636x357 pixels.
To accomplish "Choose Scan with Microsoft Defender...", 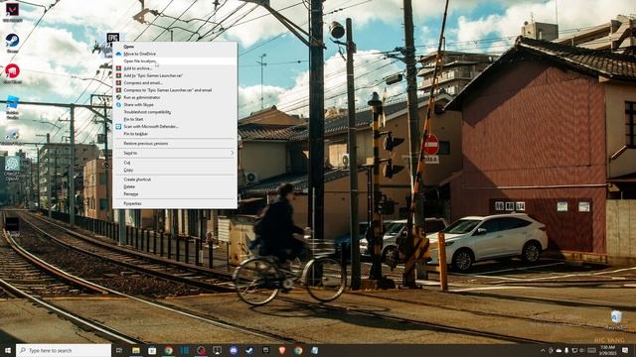I will pos(175,127).
